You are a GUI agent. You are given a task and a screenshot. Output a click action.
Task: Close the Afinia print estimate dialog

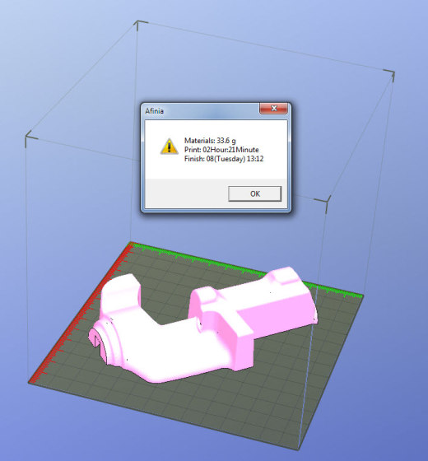(273, 108)
